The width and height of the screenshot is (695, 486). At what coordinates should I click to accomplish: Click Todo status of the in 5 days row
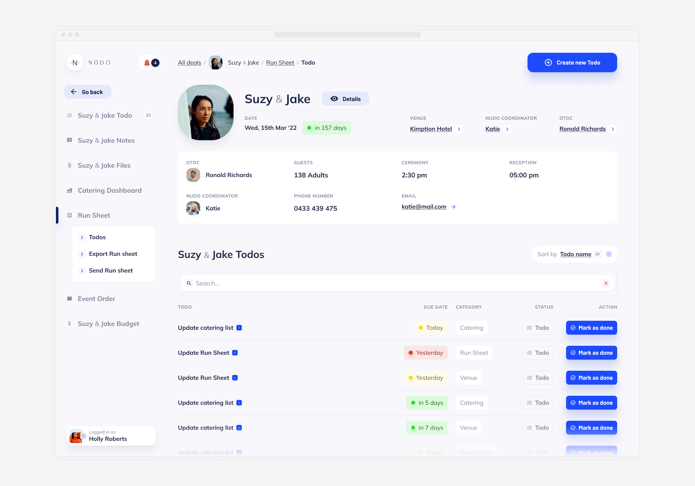click(x=538, y=403)
